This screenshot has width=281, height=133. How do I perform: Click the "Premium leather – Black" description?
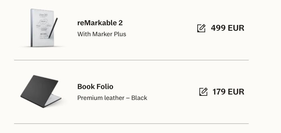pos(112,98)
